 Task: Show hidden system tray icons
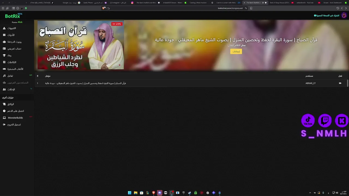[310, 193]
